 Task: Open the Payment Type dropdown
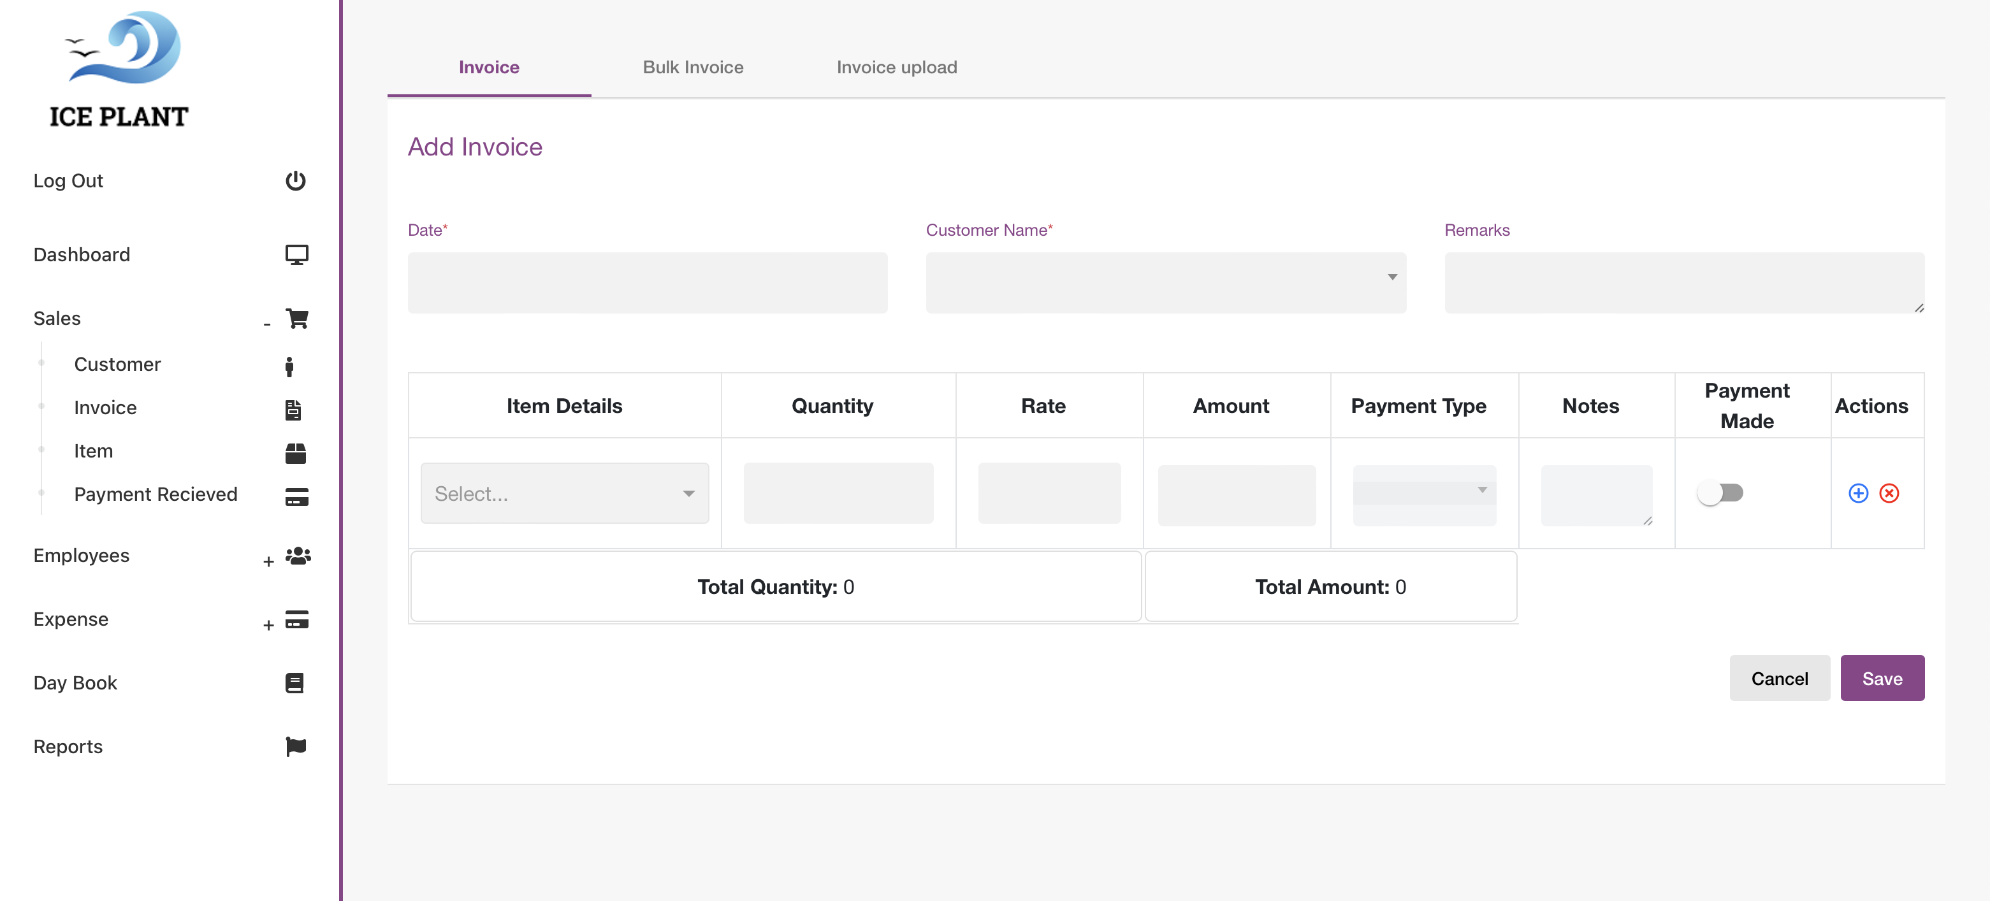[x=1424, y=492]
